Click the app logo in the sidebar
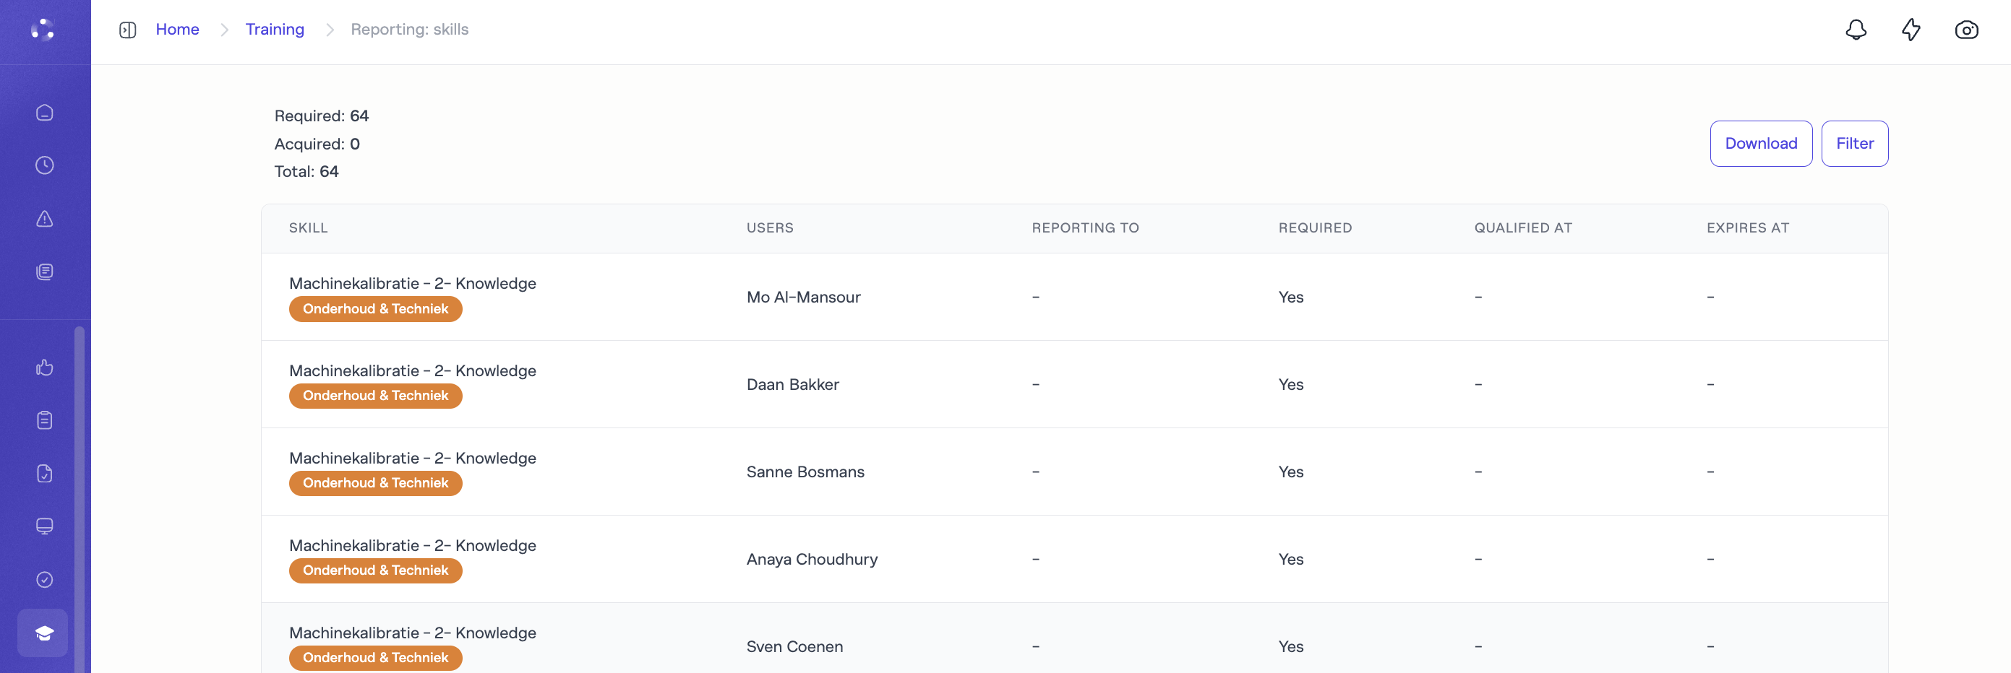 coord(43,30)
